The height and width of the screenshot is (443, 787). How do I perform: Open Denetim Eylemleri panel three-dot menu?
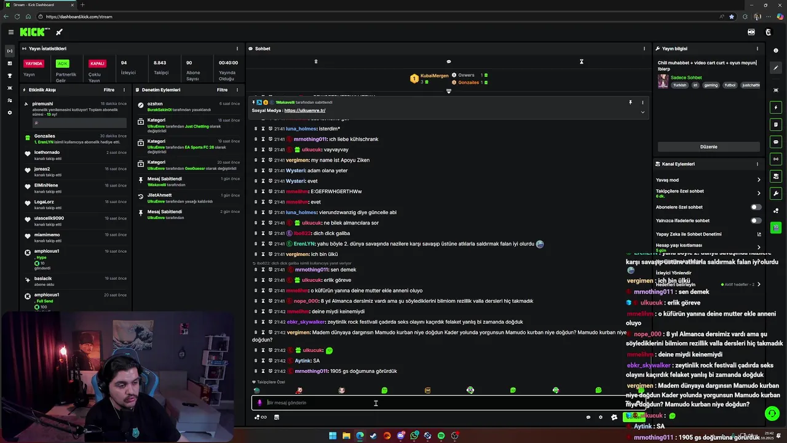(237, 90)
